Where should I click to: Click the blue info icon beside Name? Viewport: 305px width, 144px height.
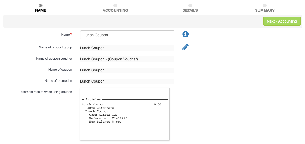(185, 34)
